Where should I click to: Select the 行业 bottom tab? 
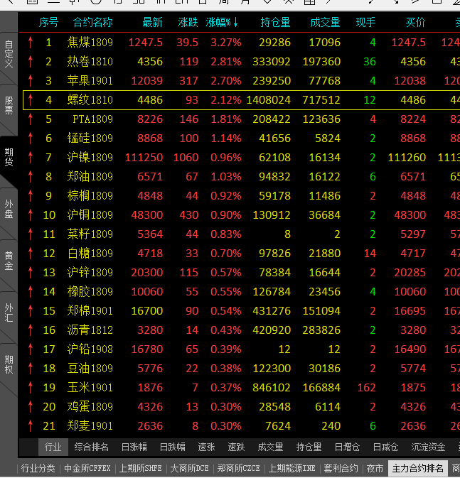coord(53,447)
